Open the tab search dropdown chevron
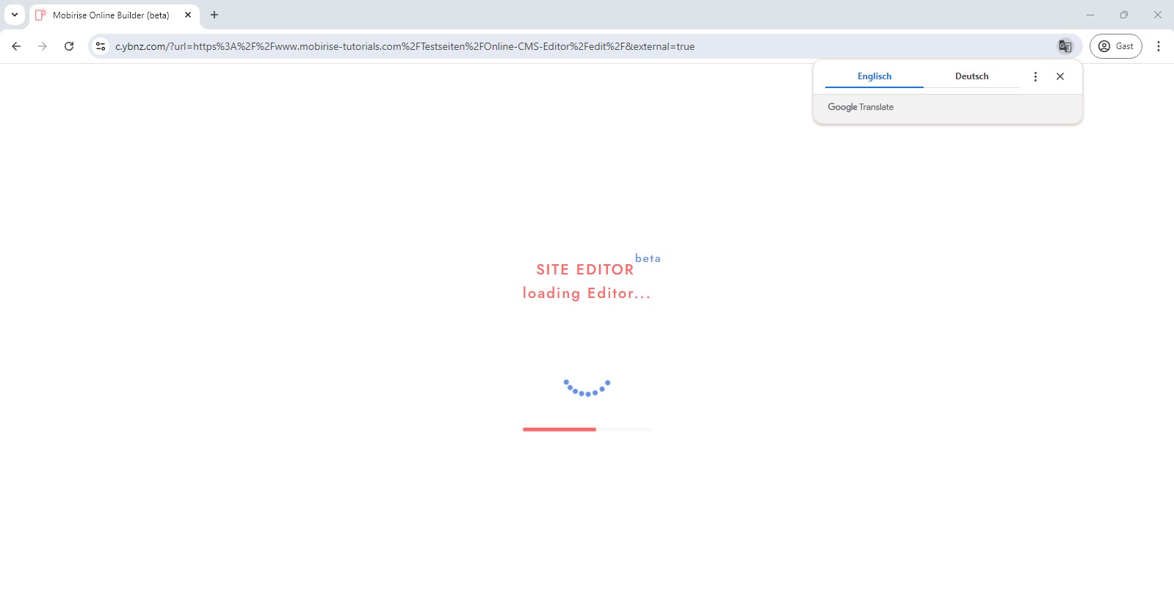Viewport: 1174px width, 615px height. pos(15,15)
